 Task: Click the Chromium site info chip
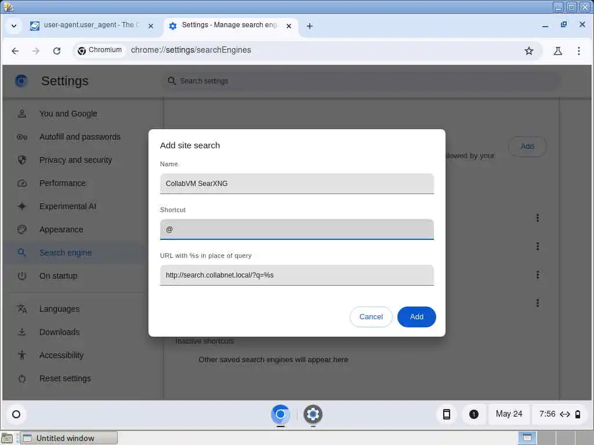100,50
